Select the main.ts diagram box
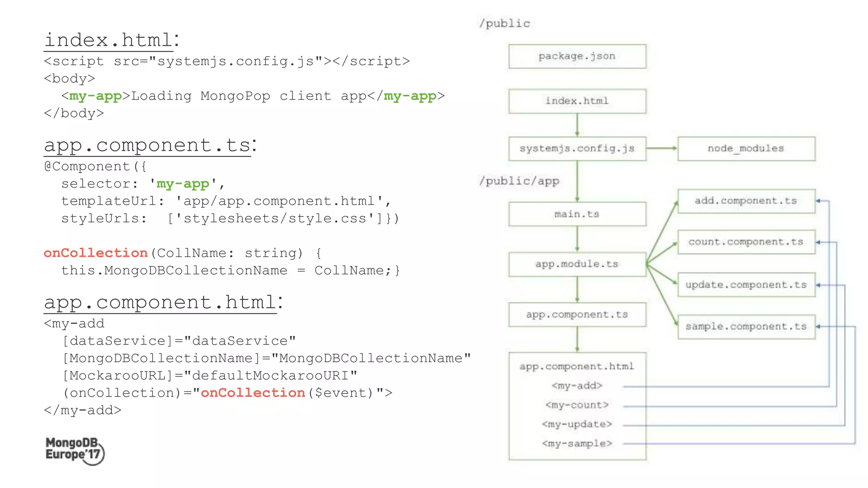Viewport: 868px width, 488px height. pyautogui.click(x=577, y=214)
